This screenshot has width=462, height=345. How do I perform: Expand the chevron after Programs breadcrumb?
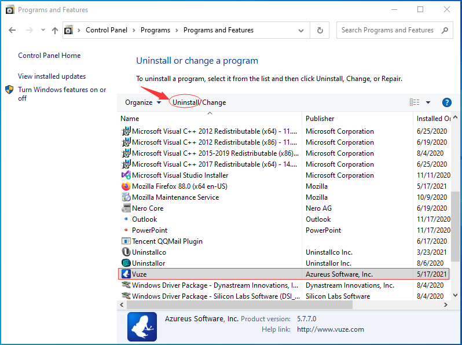[177, 30]
